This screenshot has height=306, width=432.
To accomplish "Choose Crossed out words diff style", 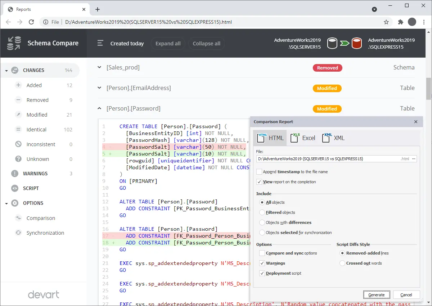I will tap(342, 263).
